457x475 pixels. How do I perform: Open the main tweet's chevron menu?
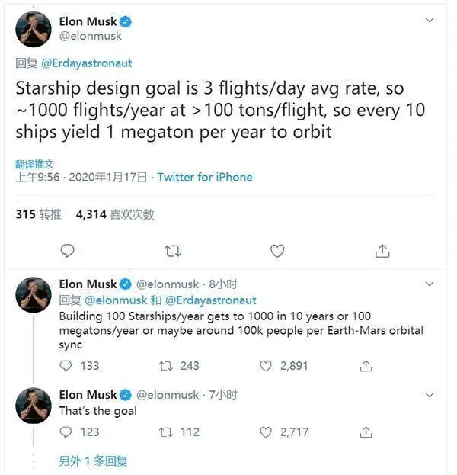[x=430, y=21]
